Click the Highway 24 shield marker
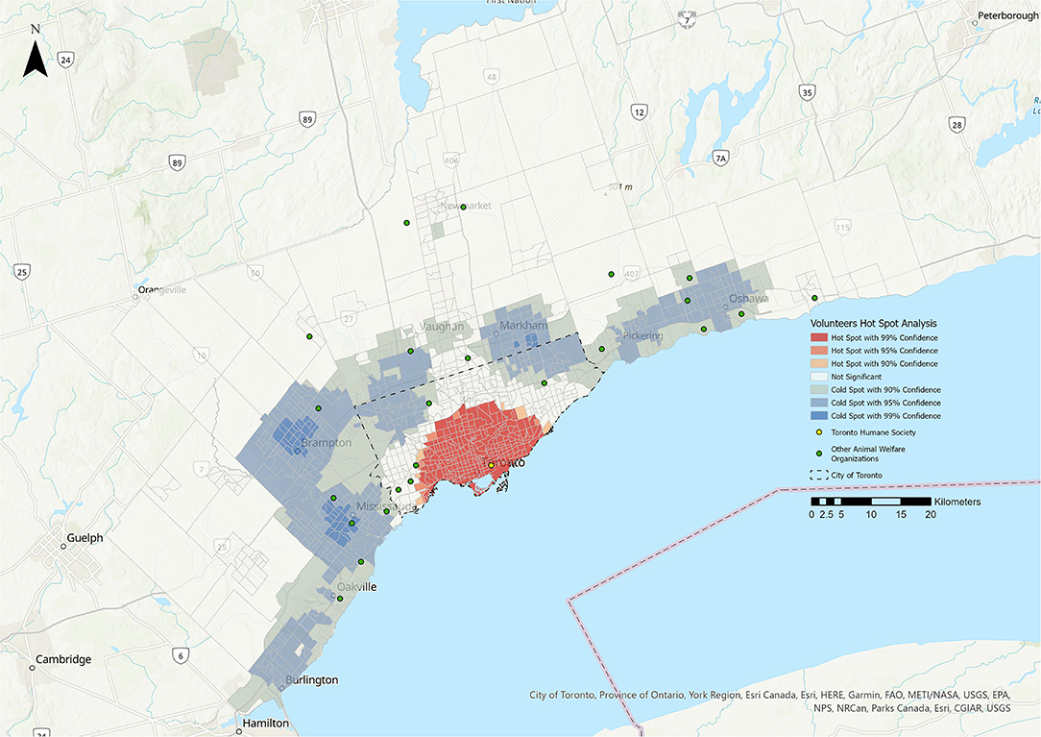 pos(65,60)
